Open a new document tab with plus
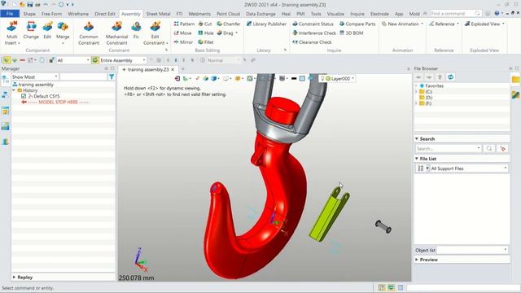Screen dimensions: 521x293 (x=182, y=69)
